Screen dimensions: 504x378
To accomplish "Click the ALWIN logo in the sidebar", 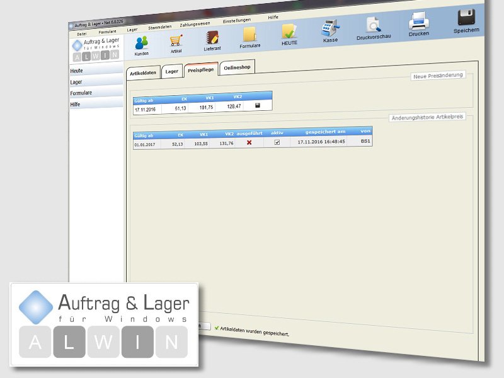I will pos(96,50).
